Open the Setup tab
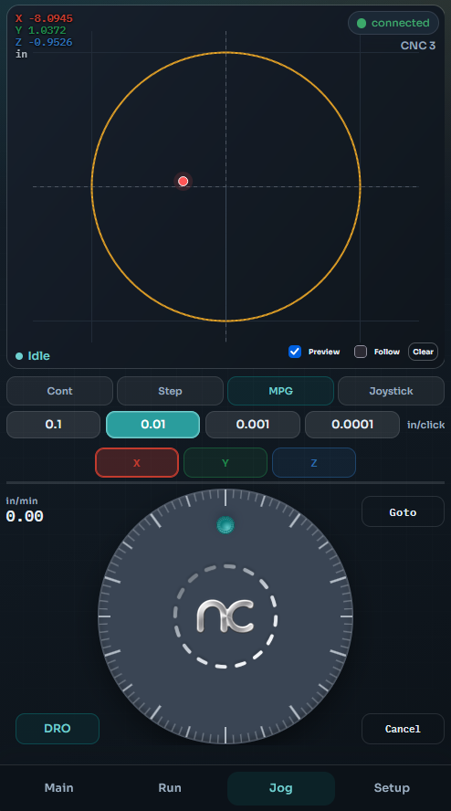Image resolution: width=451 pixels, height=811 pixels. point(392,788)
